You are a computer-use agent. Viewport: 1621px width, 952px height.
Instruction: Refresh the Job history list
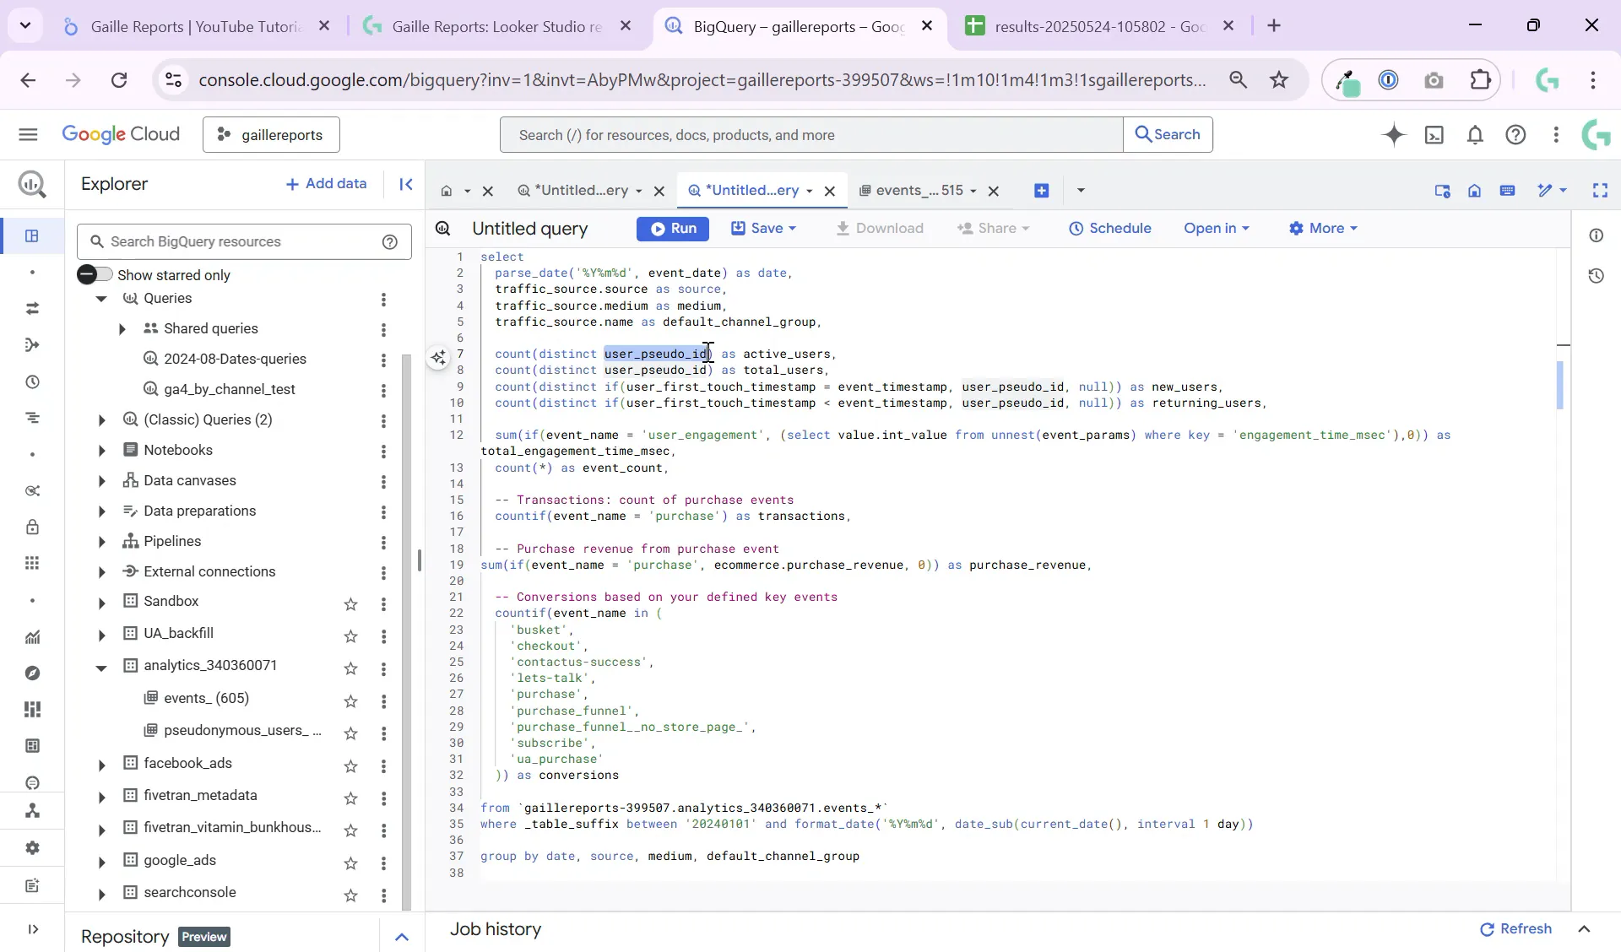pyautogui.click(x=1515, y=930)
